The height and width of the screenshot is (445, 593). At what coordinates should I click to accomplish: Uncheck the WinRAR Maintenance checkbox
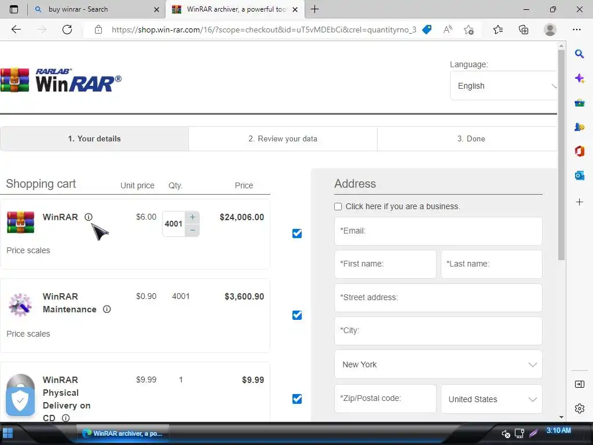click(297, 315)
